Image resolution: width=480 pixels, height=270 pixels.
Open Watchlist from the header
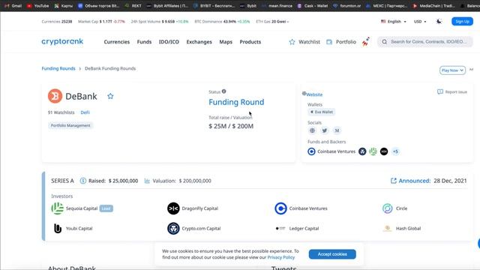pyautogui.click(x=304, y=42)
